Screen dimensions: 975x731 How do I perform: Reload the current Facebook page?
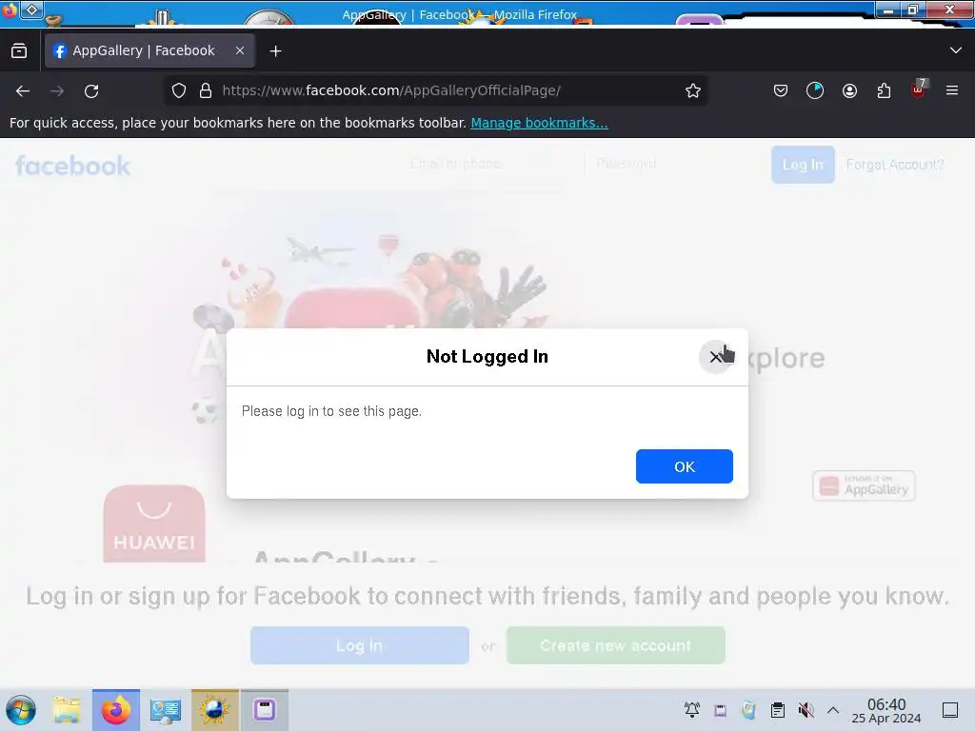pyautogui.click(x=91, y=90)
